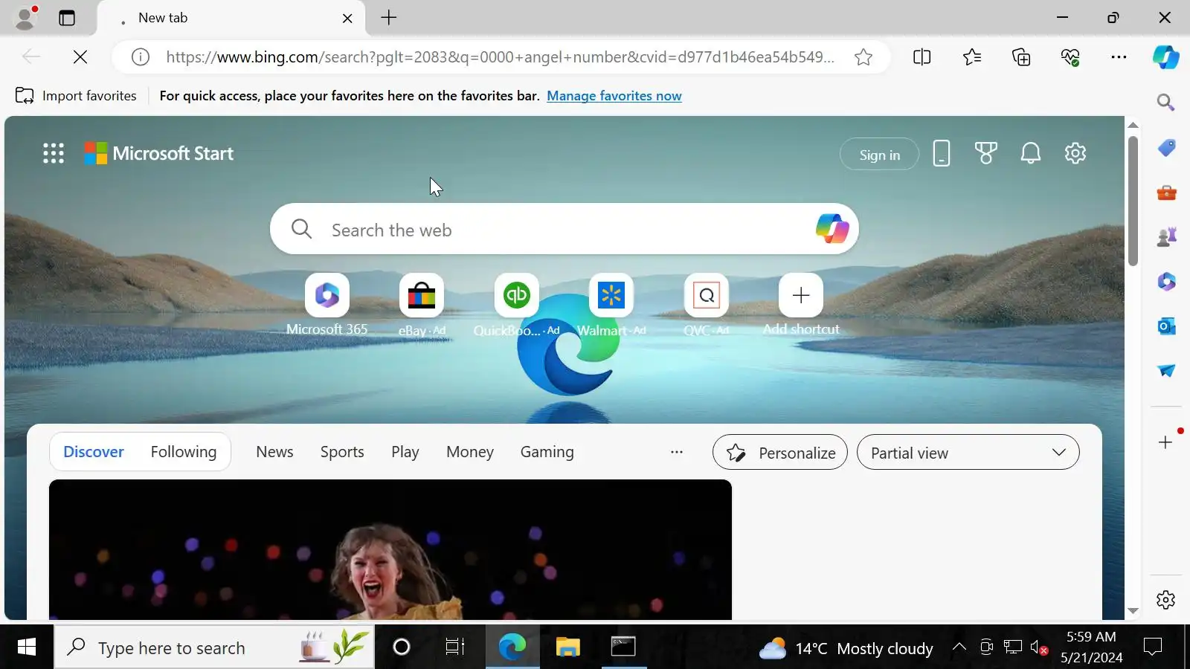Open the Sports feed tab
1190x669 pixels.
click(342, 452)
